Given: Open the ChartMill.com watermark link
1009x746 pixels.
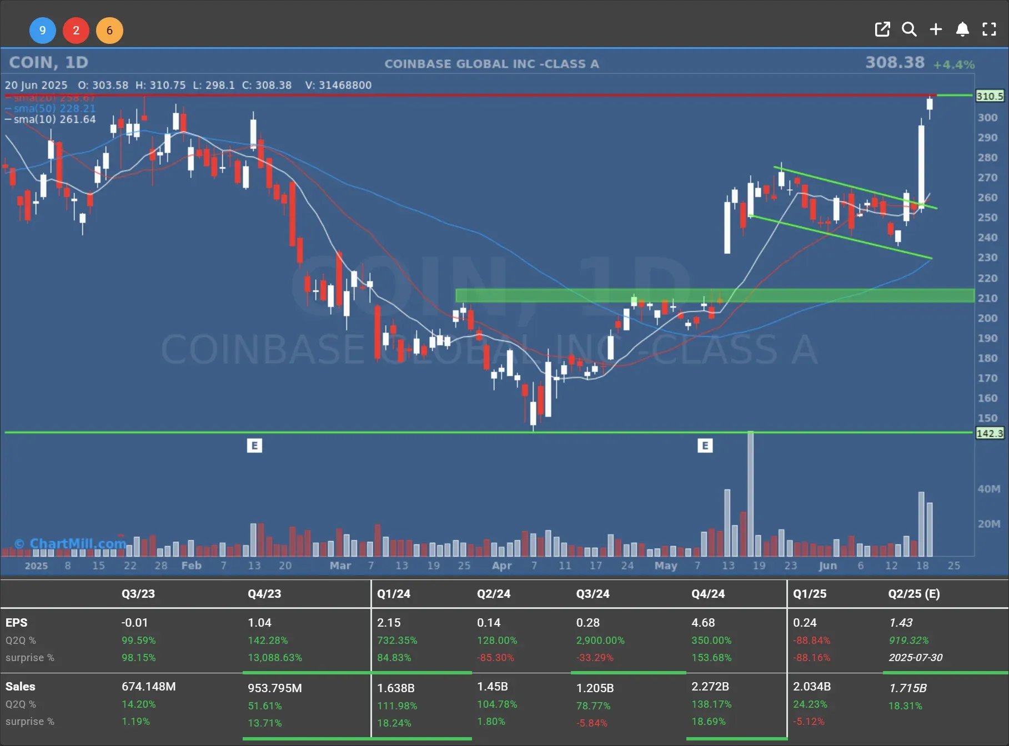Looking at the screenshot, I should click(x=71, y=543).
